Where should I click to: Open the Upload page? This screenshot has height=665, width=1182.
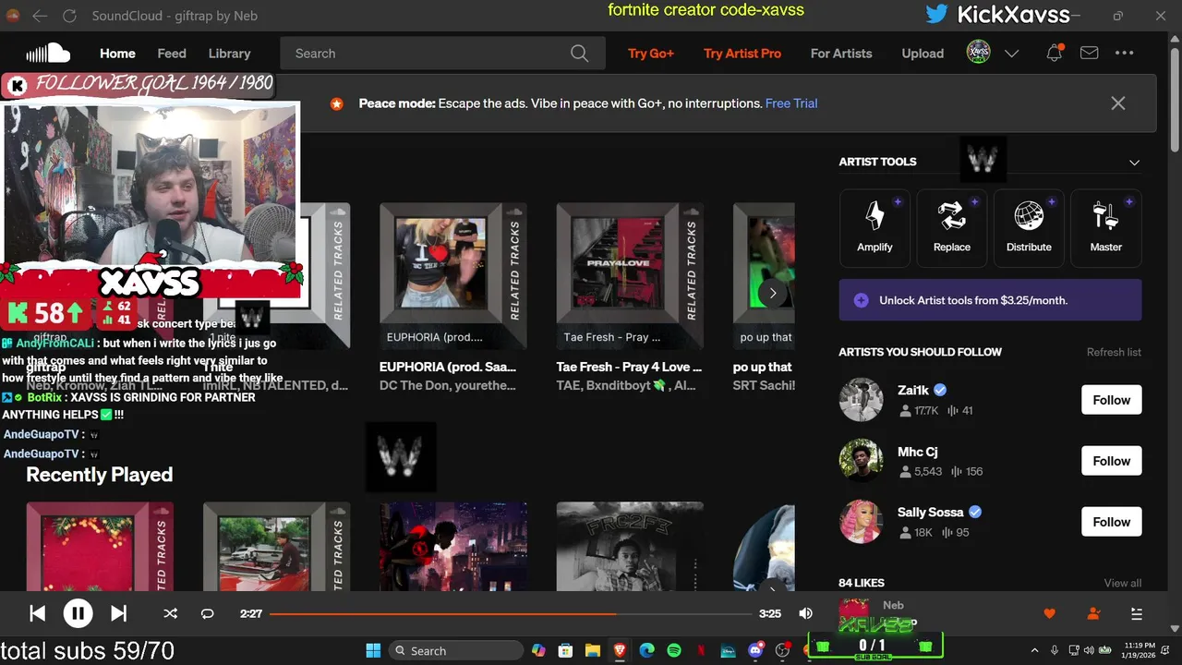(x=923, y=53)
